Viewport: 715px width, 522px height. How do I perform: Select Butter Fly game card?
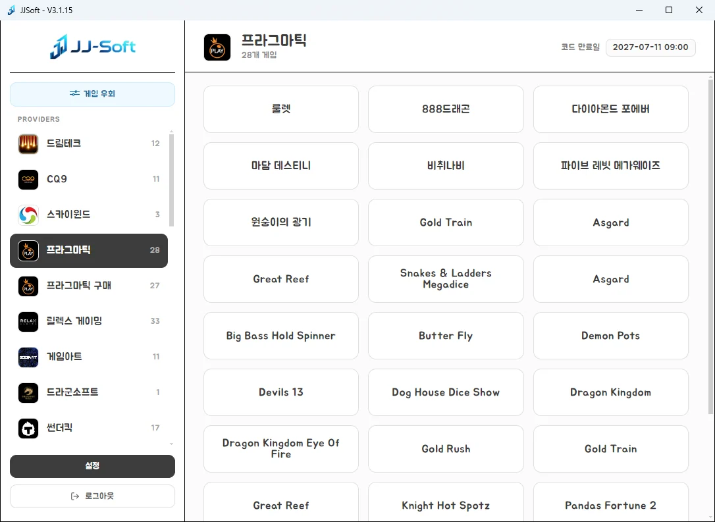click(x=446, y=336)
